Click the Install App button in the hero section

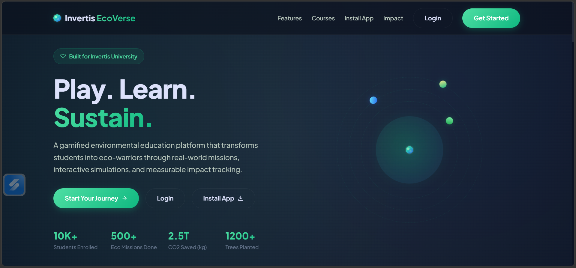click(223, 198)
